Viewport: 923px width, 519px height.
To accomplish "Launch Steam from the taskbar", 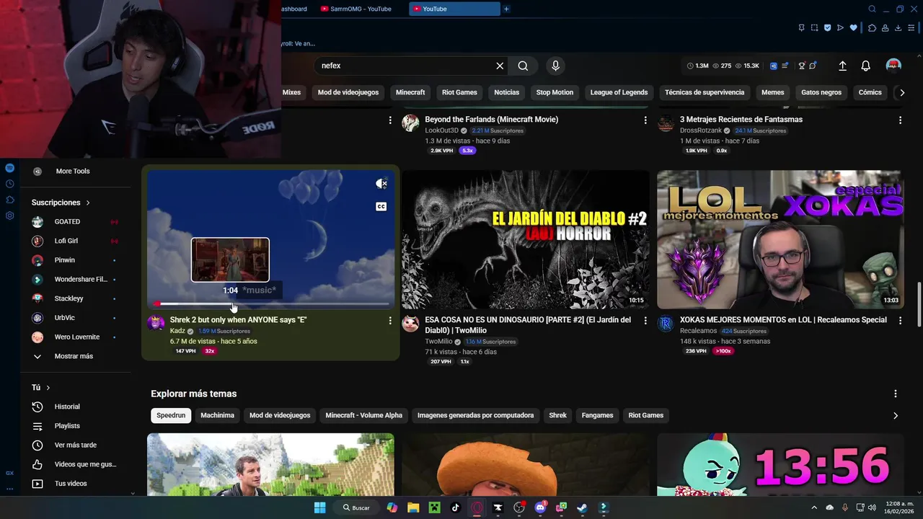I will [x=582, y=507].
